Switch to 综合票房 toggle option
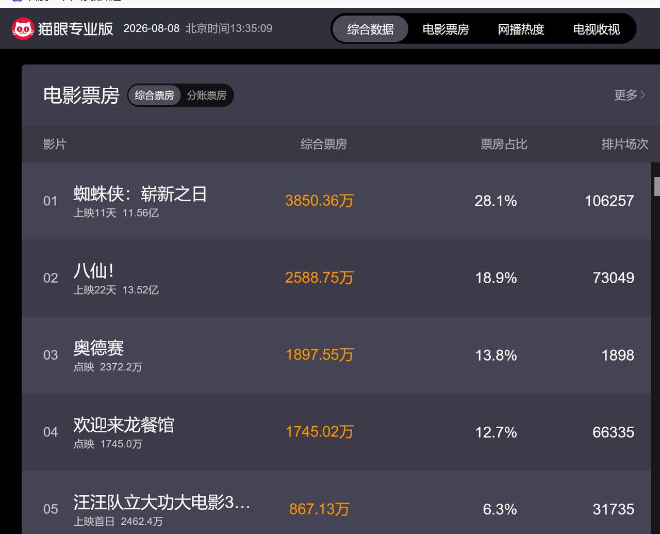Viewport: 660px width, 534px height. [154, 95]
